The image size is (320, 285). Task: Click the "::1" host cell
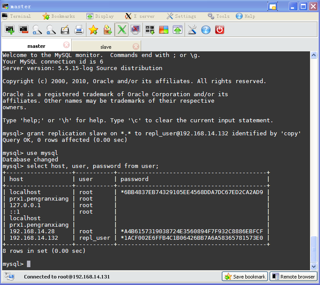point(15,212)
